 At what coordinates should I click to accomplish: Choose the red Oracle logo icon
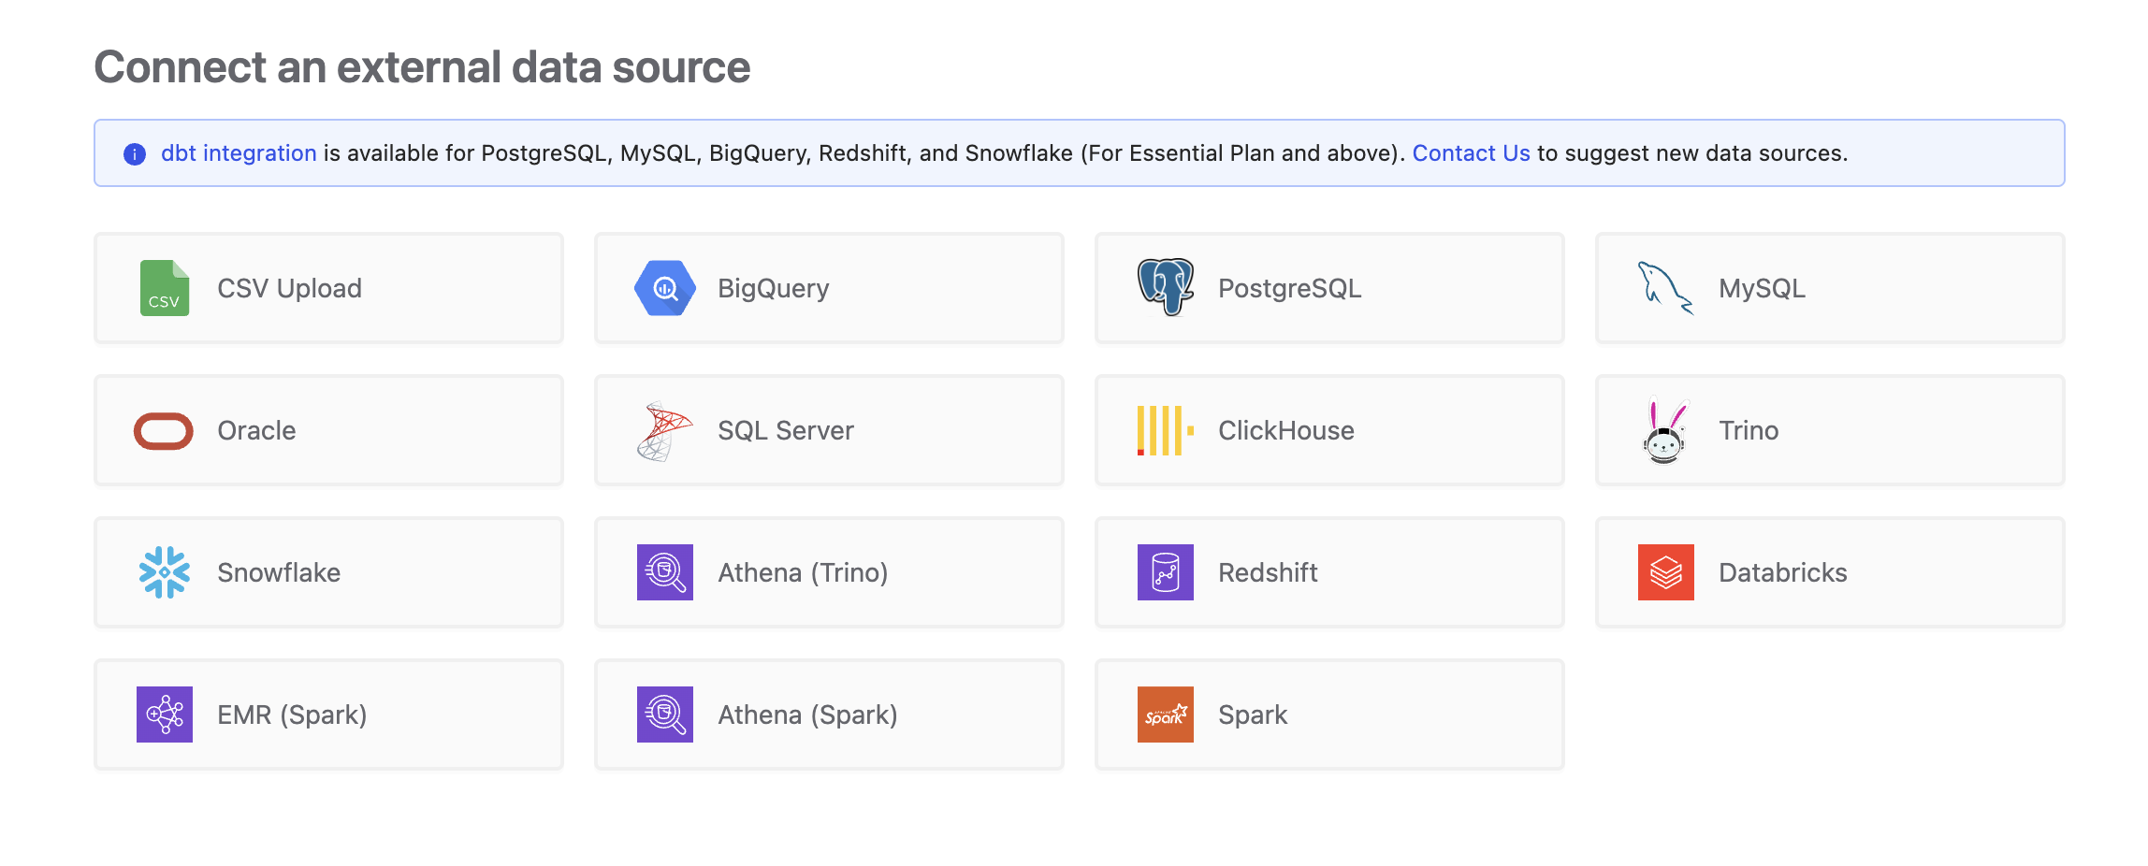pos(164,431)
